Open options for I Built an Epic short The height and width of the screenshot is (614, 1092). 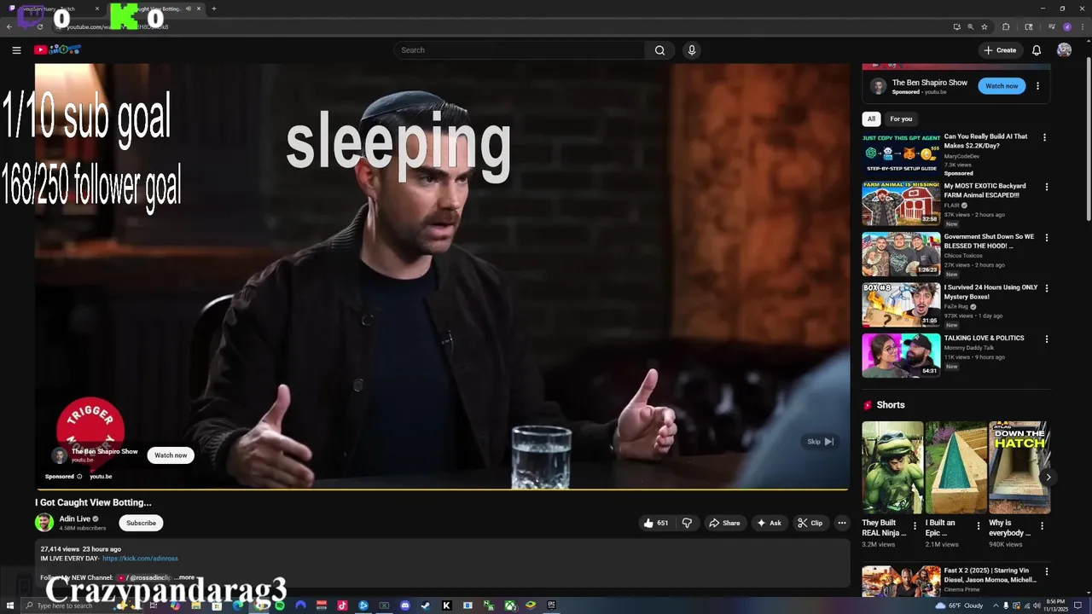(979, 526)
